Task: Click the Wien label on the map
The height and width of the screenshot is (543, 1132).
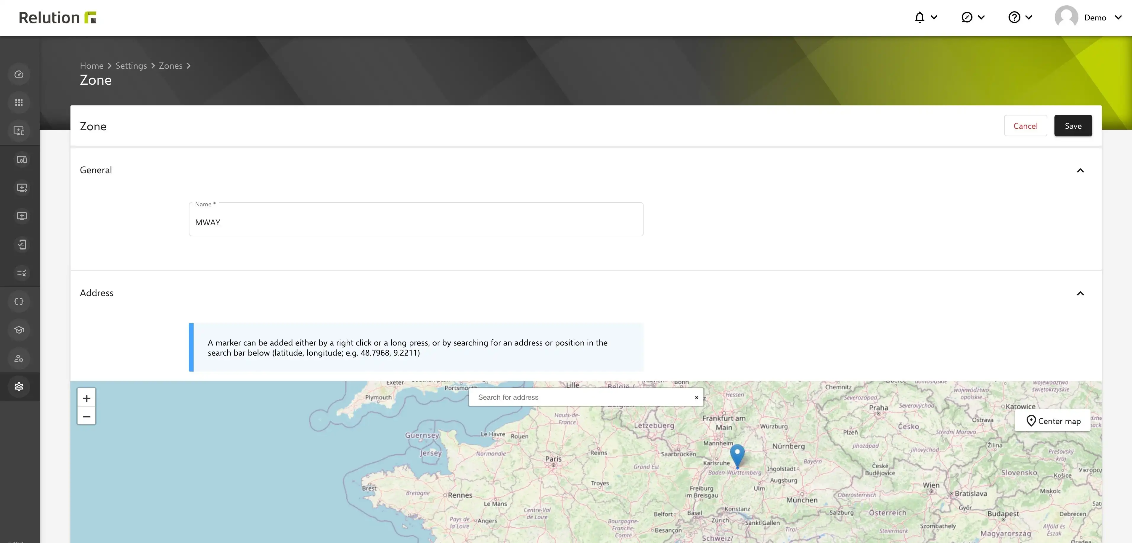Action: coord(931,485)
